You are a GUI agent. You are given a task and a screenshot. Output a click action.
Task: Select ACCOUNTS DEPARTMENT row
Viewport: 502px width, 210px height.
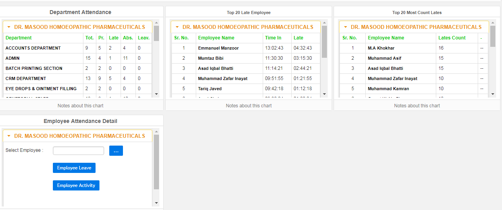[78, 48]
